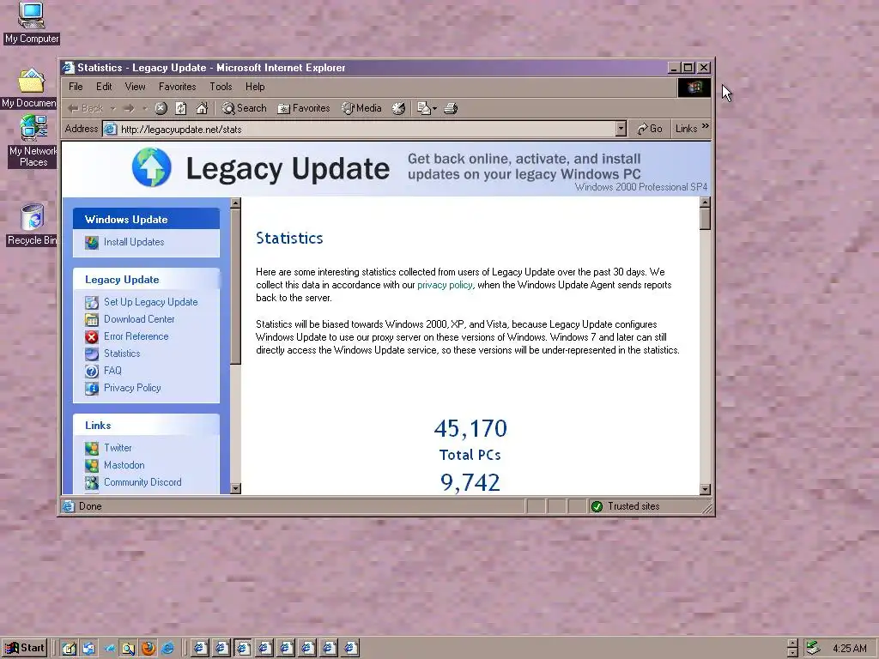Open the Media toolbar pane
The height and width of the screenshot is (659, 879).
[361, 108]
